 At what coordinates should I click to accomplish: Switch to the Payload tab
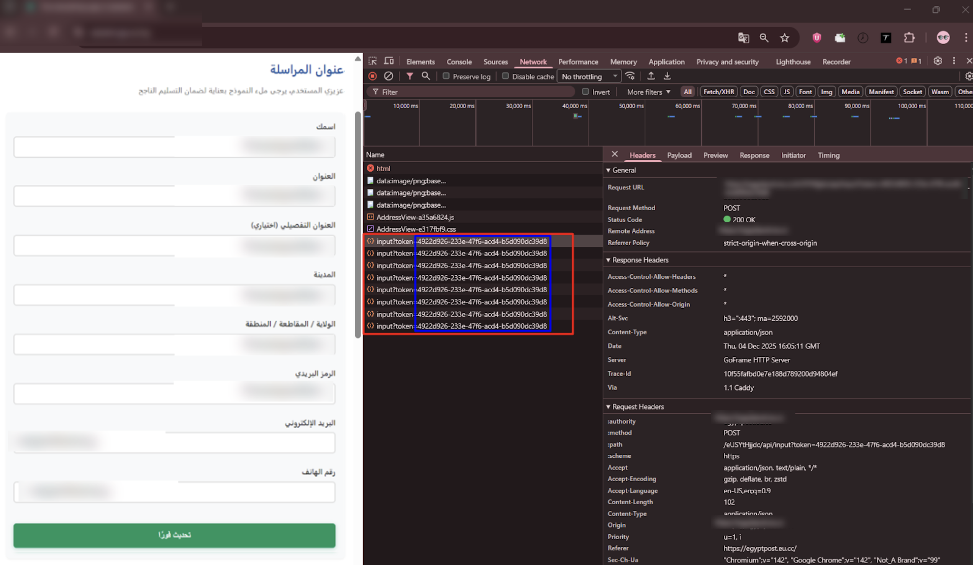(x=679, y=156)
